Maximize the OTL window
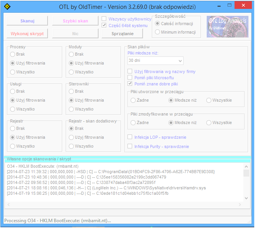The width and height of the screenshot is (255, 228). click(229, 5)
